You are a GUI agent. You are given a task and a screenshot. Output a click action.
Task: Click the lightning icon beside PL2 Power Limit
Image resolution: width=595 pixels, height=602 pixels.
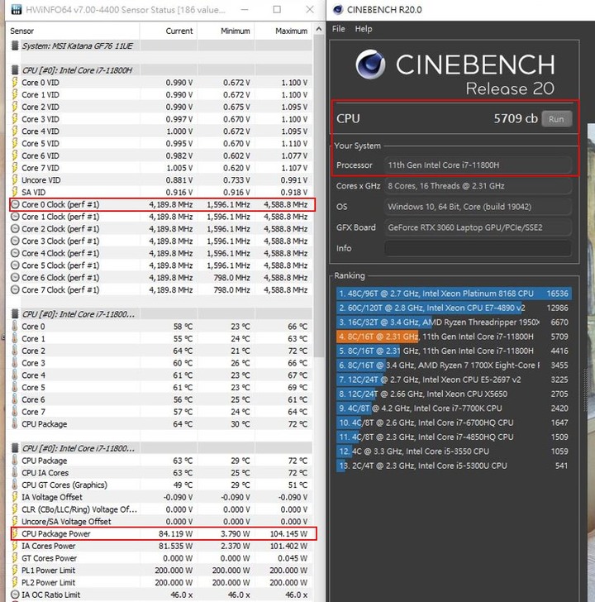point(15,582)
